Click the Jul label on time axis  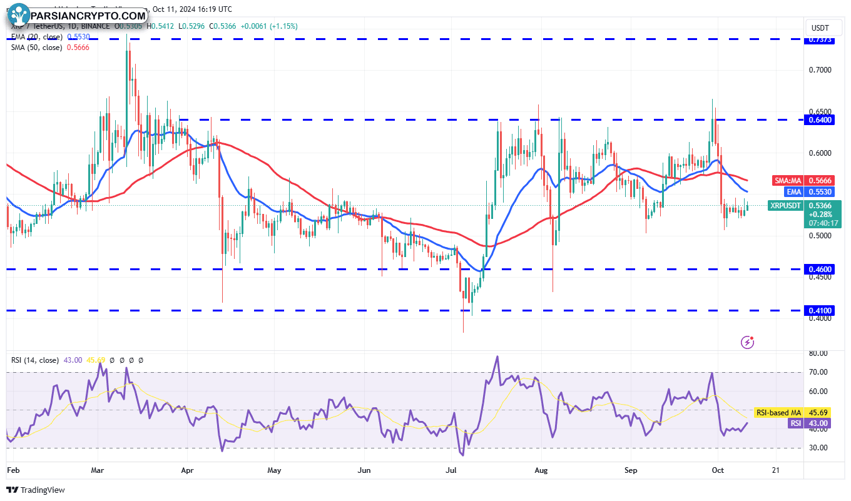pos(451,470)
